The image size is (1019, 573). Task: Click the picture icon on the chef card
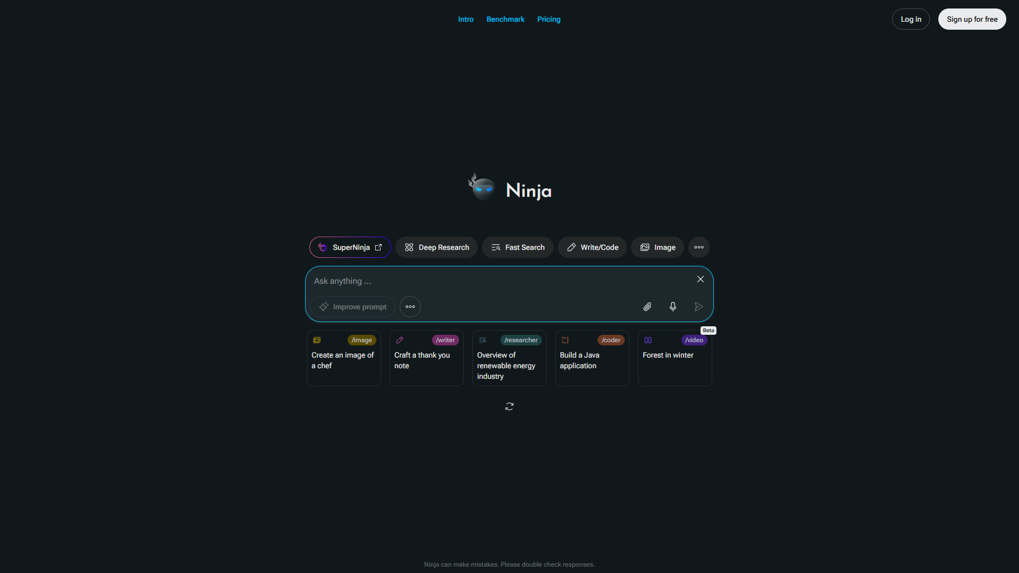[x=317, y=340]
